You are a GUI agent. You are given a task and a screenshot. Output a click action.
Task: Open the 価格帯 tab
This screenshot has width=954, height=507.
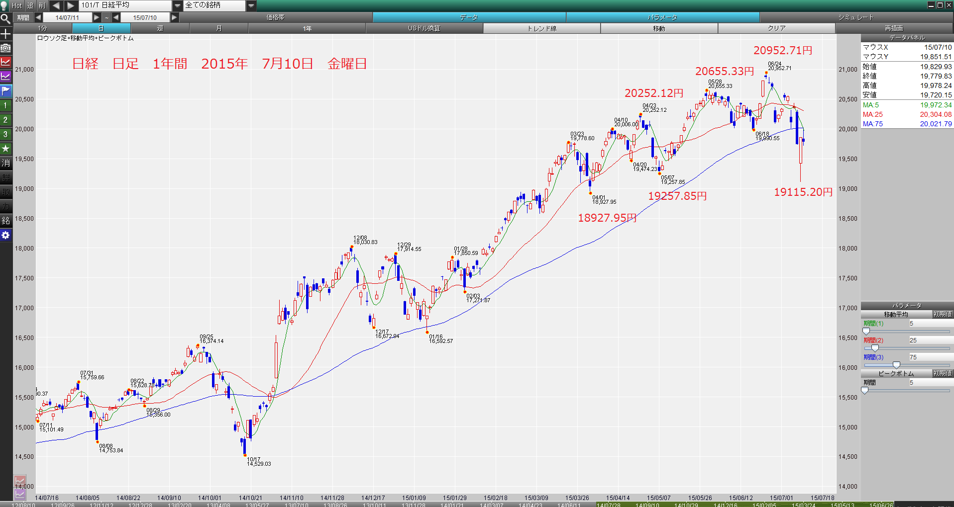[x=276, y=17]
